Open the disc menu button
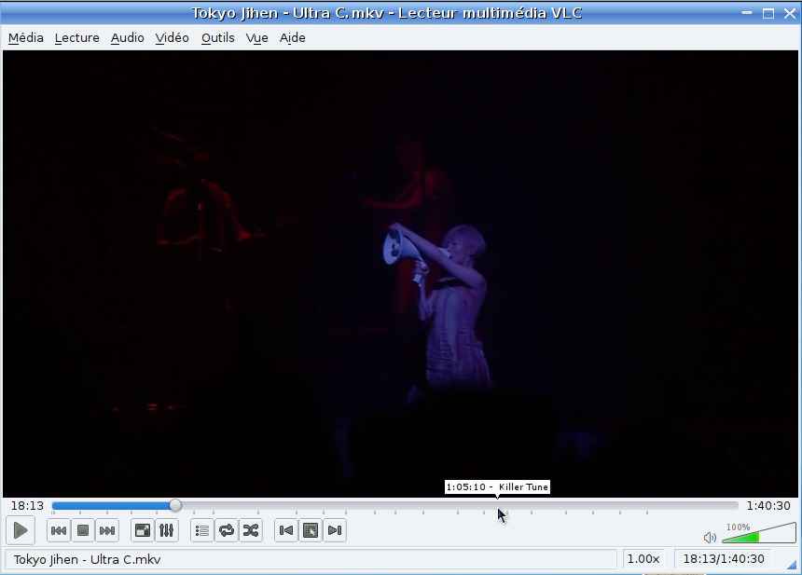 (311, 531)
